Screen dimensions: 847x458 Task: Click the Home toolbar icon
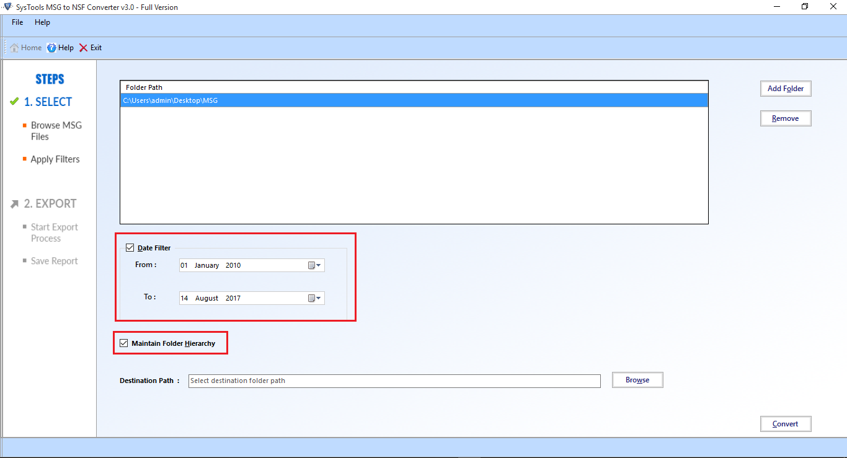click(x=14, y=48)
